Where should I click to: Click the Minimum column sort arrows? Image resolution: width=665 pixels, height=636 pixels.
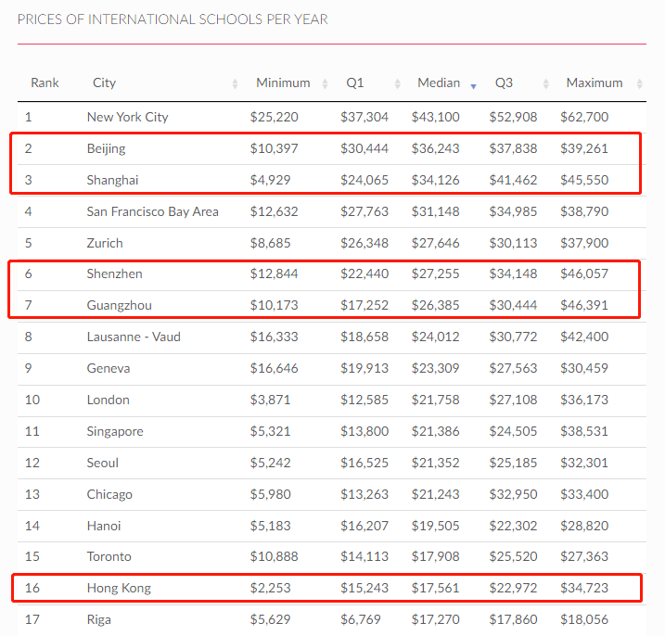[325, 83]
